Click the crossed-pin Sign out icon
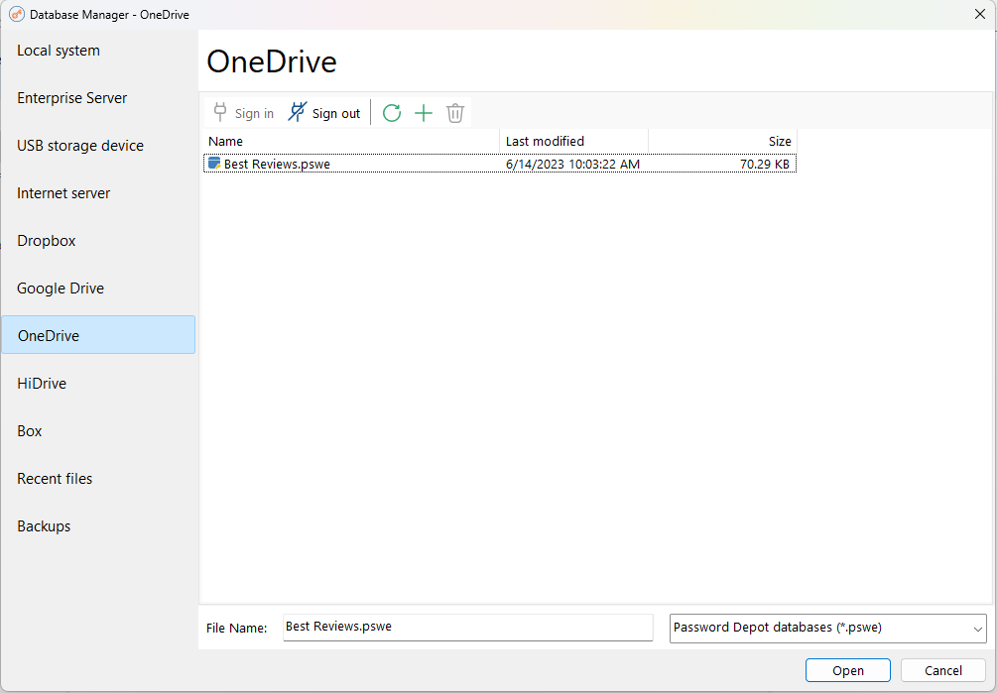Image resolution: width=997 pixels, height=693 pixels. click(296, 112)
